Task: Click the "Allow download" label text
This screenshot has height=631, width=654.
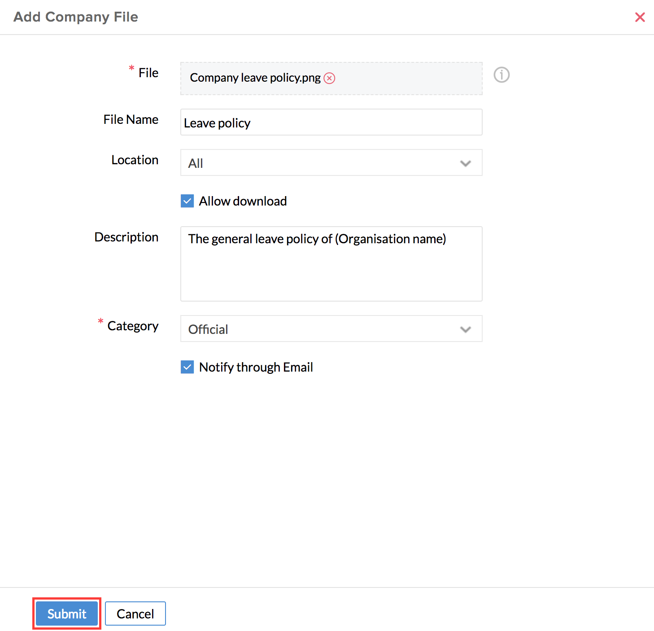Action: click(x=243, y=201)
